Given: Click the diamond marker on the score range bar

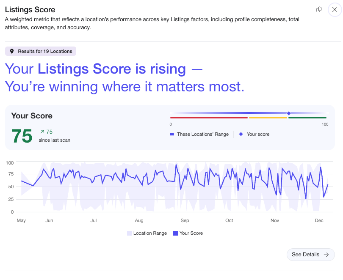Looking at the screenshot, I should click(x=289, y=113).
